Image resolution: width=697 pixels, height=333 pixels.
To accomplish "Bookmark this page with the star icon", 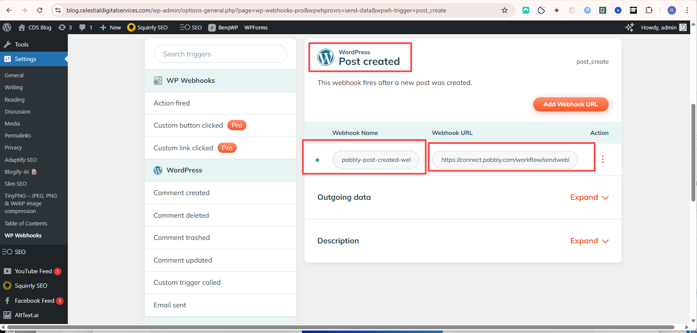I will (505, 10).
